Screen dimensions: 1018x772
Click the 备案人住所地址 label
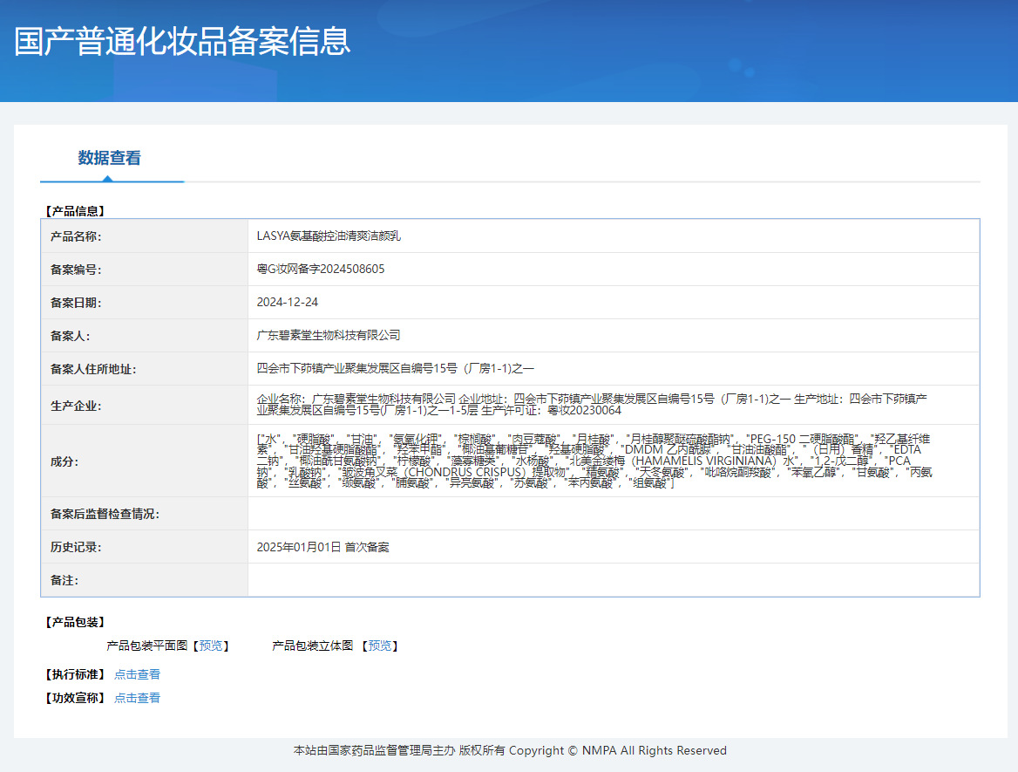point(93,369)
